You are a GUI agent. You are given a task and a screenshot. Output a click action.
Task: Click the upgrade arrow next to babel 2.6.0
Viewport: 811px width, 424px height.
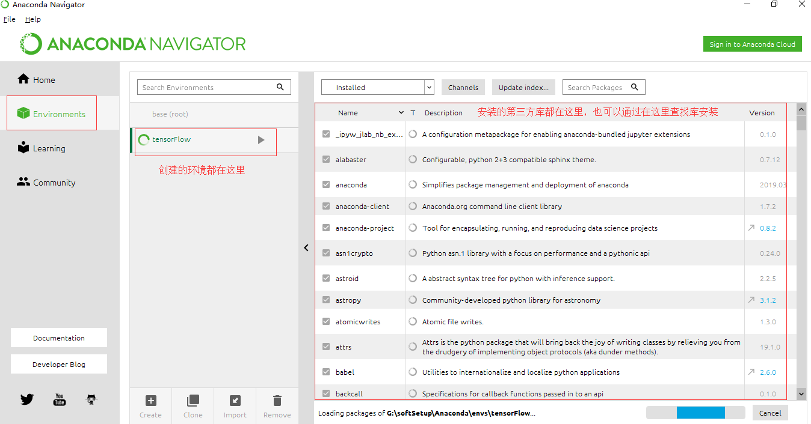pos(751,372)
